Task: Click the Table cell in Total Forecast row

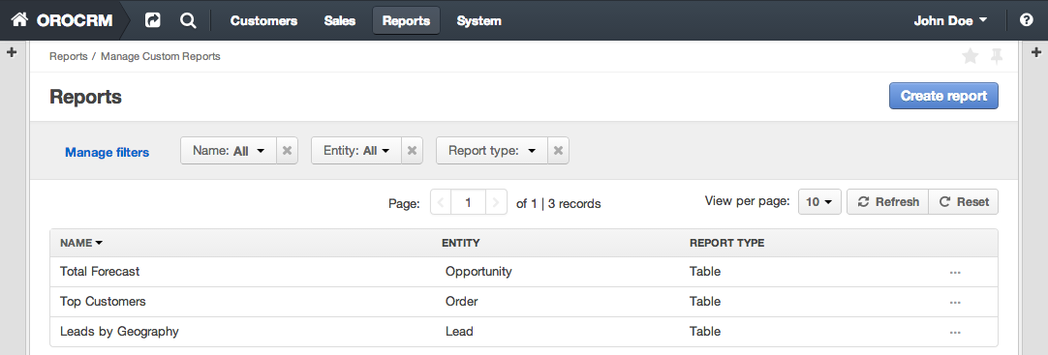Action: 705,272
